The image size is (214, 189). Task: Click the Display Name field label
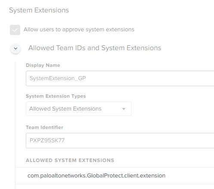43,65
